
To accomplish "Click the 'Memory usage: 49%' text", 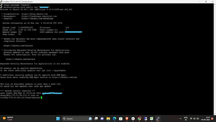I will 12,32.
